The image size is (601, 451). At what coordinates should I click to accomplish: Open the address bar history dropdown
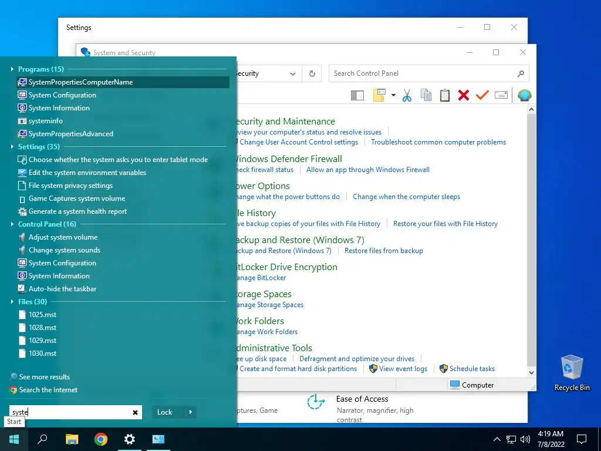293,73
